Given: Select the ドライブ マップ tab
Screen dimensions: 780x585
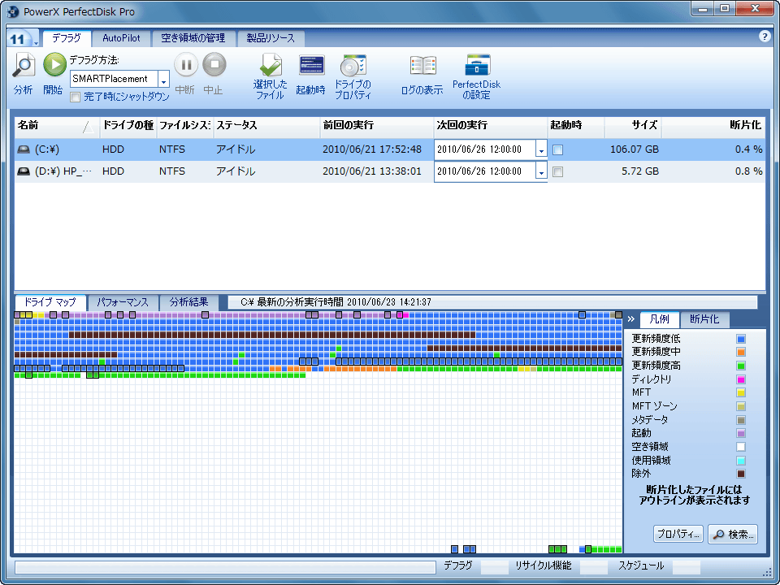Looking at the screenshot, I should click(x=50, y=302).
